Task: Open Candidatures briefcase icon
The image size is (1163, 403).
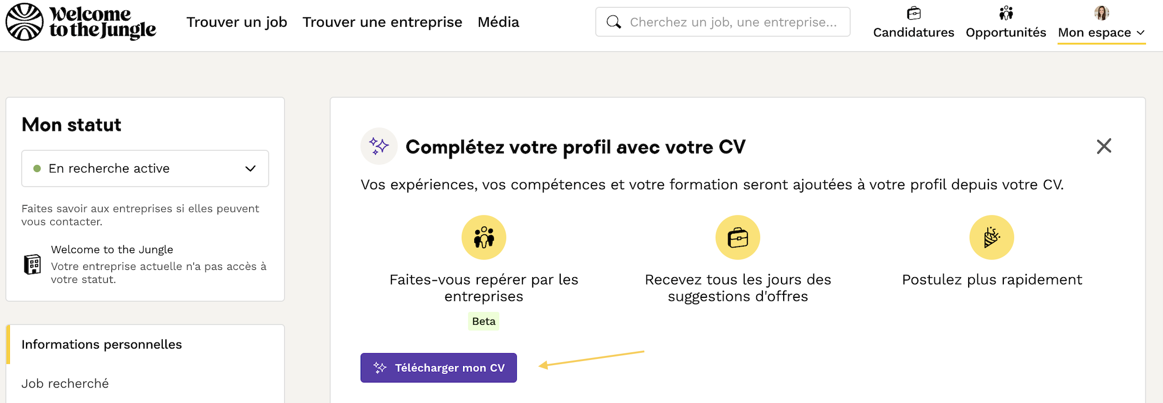Action: pos(914,13)
